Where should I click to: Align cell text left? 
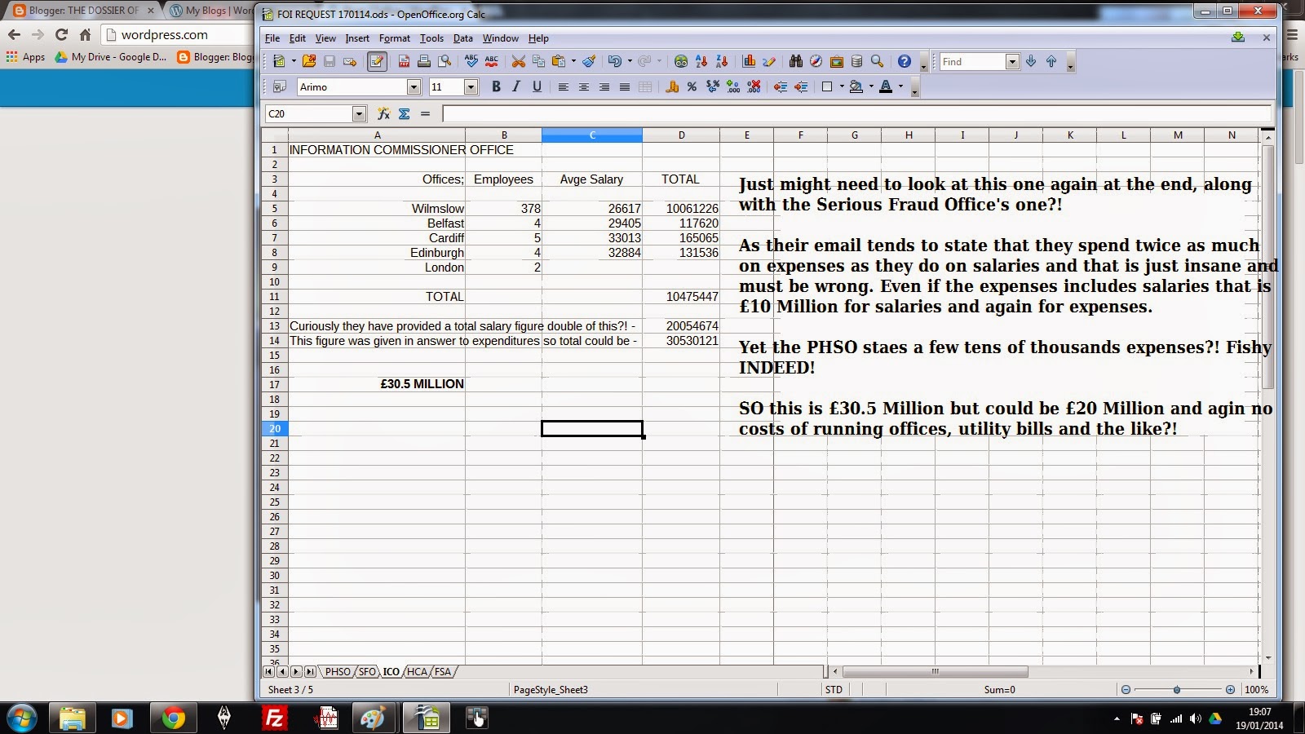click(563, 87)
